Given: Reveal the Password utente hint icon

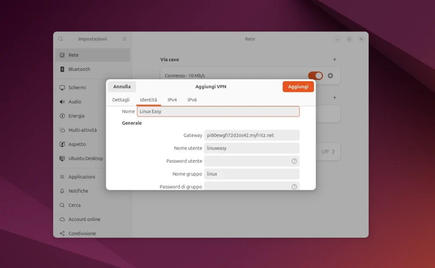Looking at the screenshot, I should coord(295,161).
